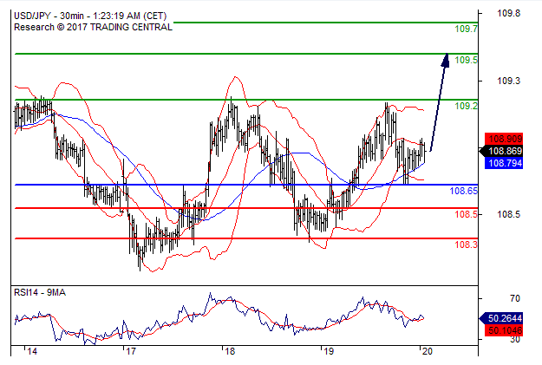Viewport: 542px width, 365px height.
Task: Click the 109.8 axis value
Action: 508,14
